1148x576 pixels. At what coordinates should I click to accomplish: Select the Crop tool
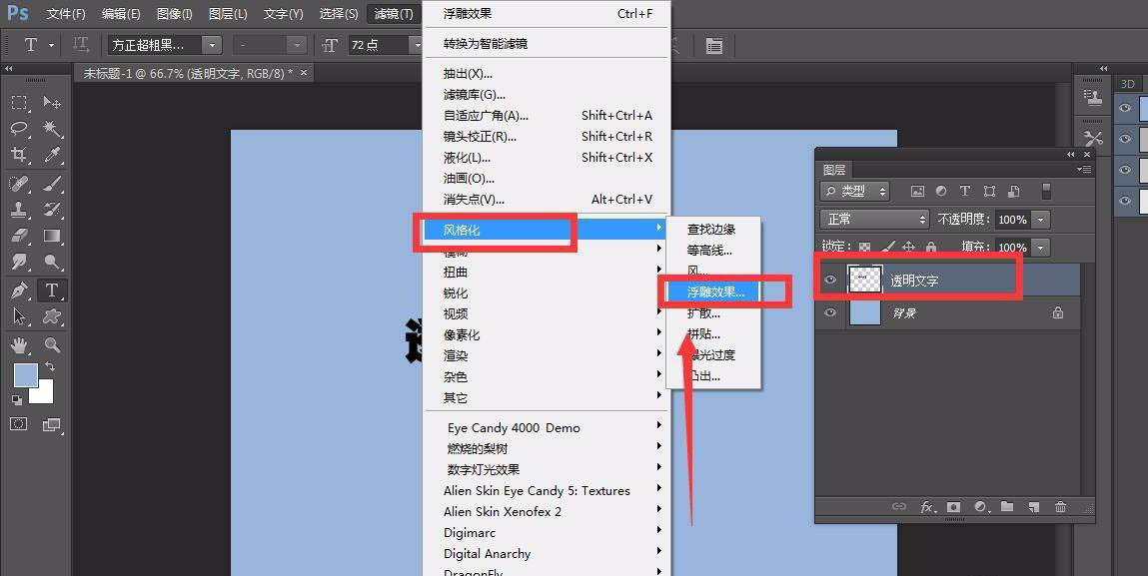[19, 155]
